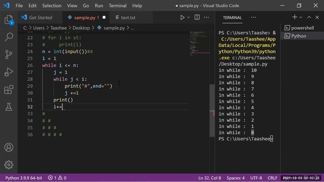
Task: Click line number 26 in gutter
Action: (30, 65)
